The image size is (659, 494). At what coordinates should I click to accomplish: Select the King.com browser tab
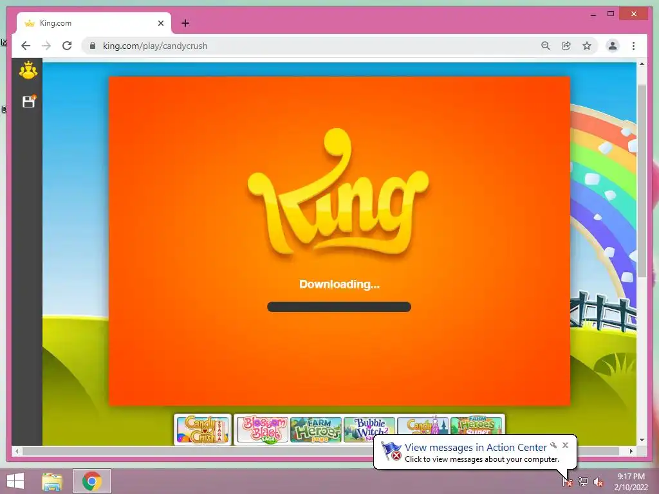click(x=94, y=23)
